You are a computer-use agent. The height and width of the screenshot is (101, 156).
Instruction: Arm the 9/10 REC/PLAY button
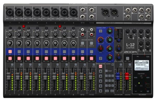coord(82,58)
